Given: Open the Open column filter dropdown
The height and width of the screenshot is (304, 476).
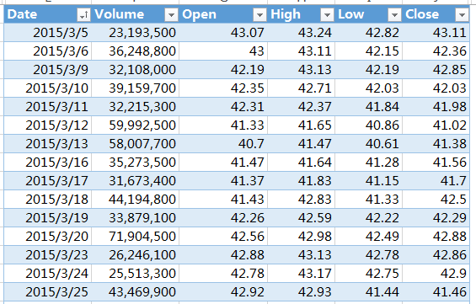Looking at the screenshot, I should pos(259,15).
